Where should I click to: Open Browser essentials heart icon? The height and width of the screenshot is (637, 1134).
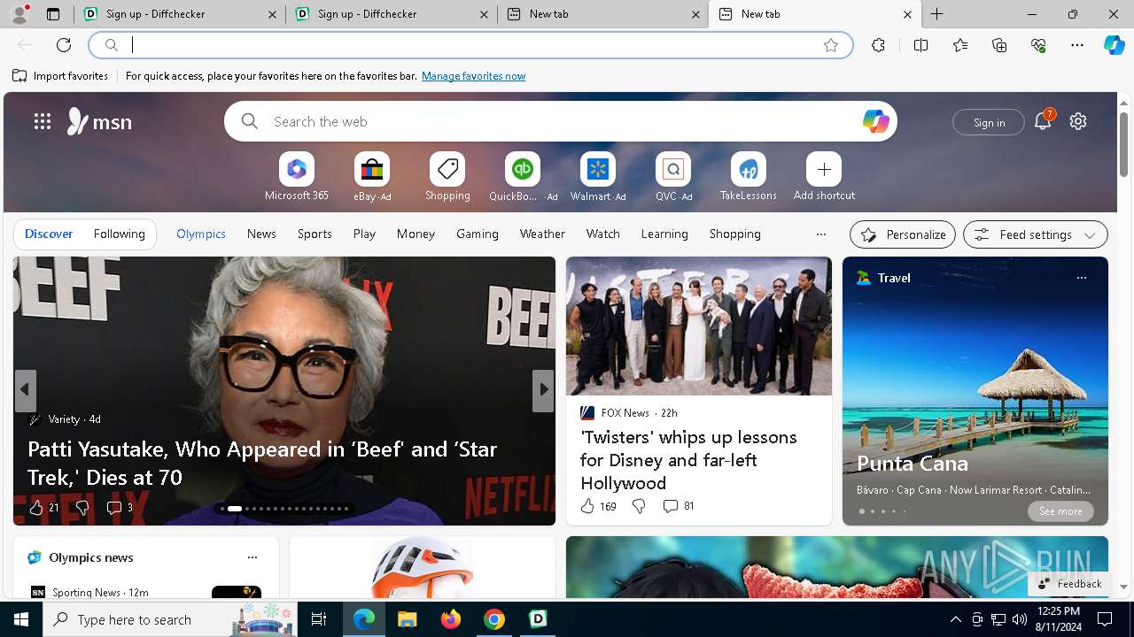pos(1038,45)
